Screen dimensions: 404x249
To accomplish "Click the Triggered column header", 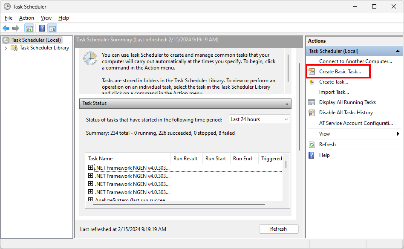I will 271,159.
